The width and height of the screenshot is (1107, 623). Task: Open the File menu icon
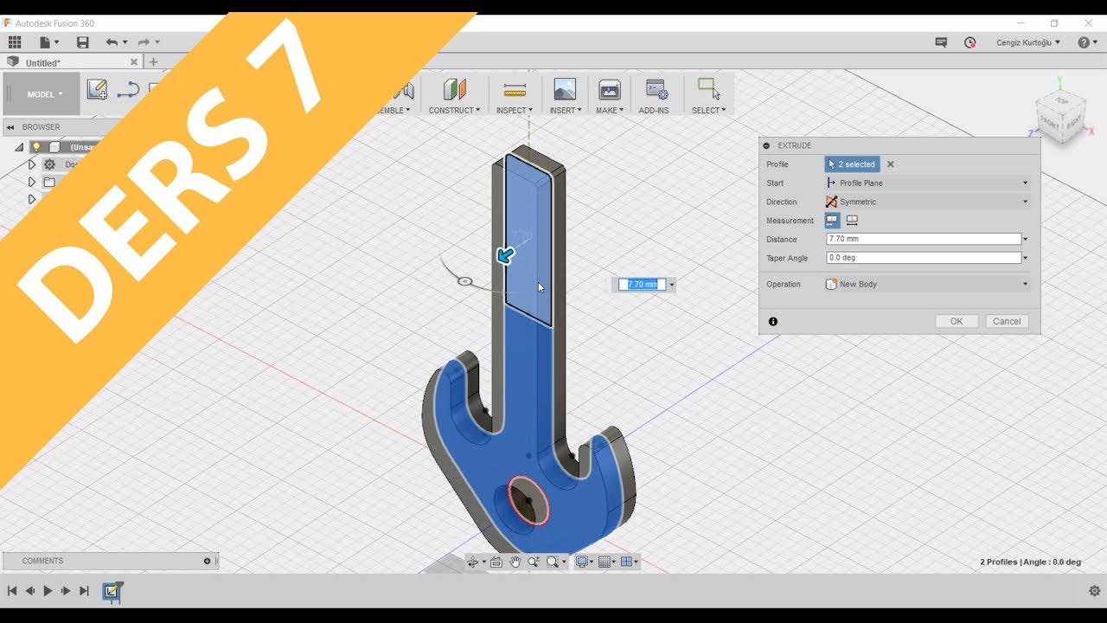click(46, 42)
